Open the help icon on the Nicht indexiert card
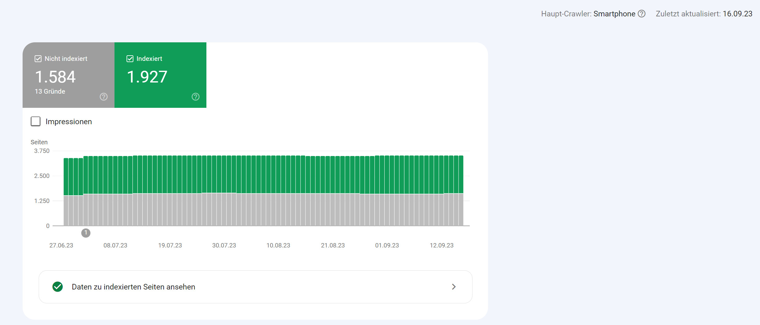The height and width of the screenshot is (325, 760). [104, 97]
